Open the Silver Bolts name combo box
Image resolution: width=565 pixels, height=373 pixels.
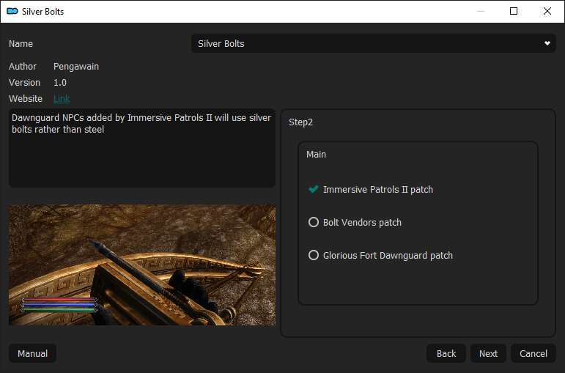click(x=373, y=43)
